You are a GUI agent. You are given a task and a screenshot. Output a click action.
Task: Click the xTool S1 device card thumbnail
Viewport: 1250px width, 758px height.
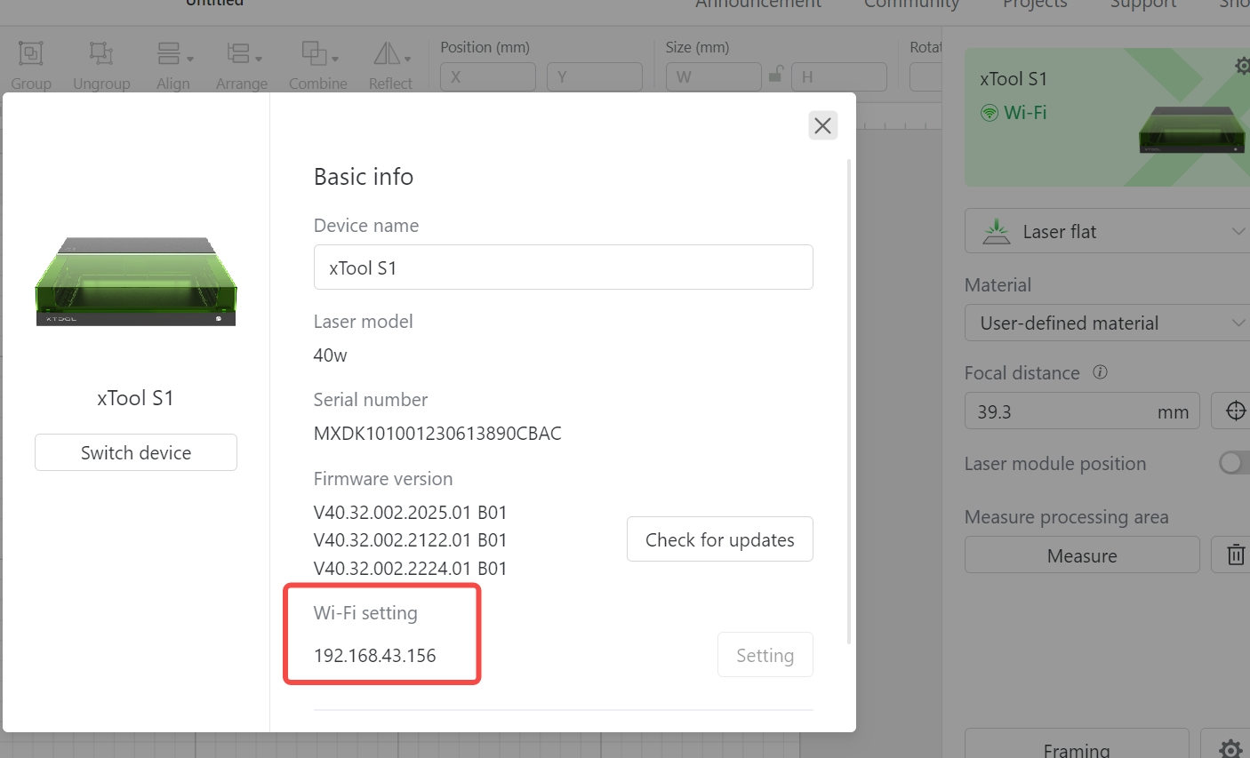coord(1192,130)
